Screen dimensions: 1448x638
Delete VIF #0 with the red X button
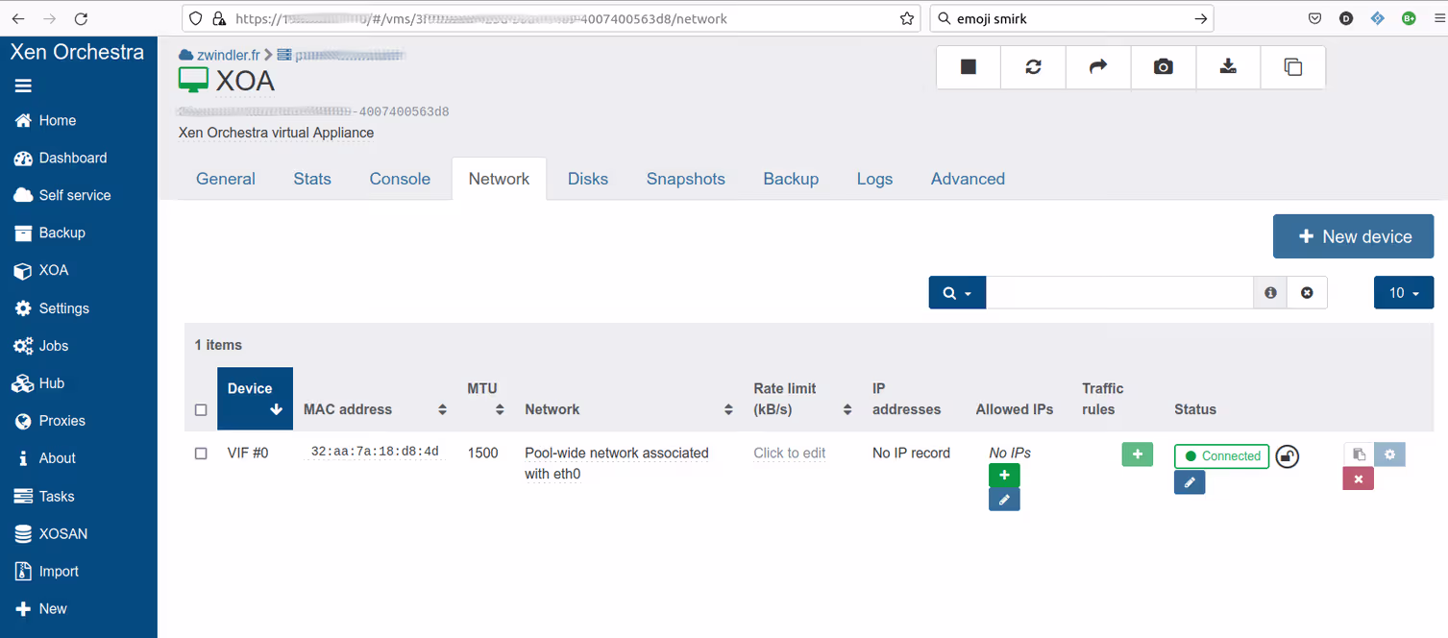tap(1358, 478)
